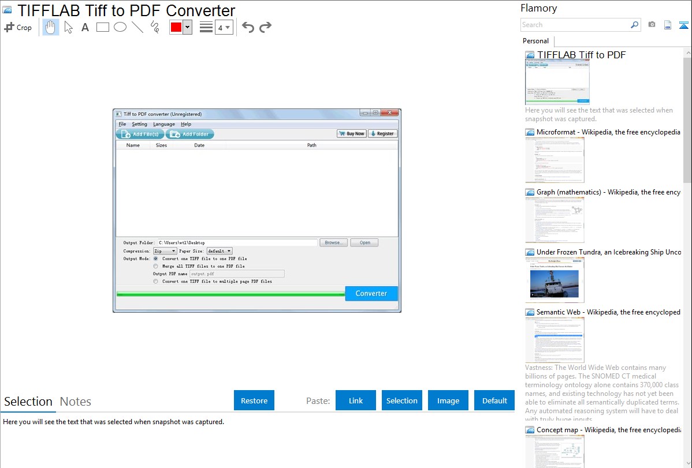Select 'Convert one TIFF file to one PDF file'
Image resolution: width=692 pixels, height=468 pixels.
tap(155, 259)
